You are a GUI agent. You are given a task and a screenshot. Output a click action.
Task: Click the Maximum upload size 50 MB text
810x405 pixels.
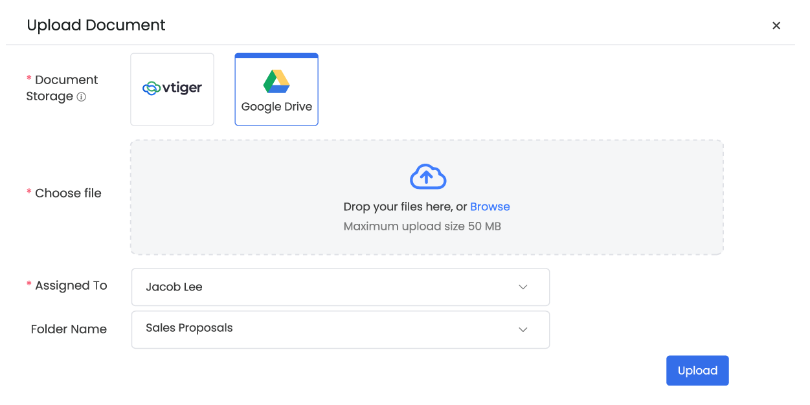pyautogui.click(x=422, y=226)
